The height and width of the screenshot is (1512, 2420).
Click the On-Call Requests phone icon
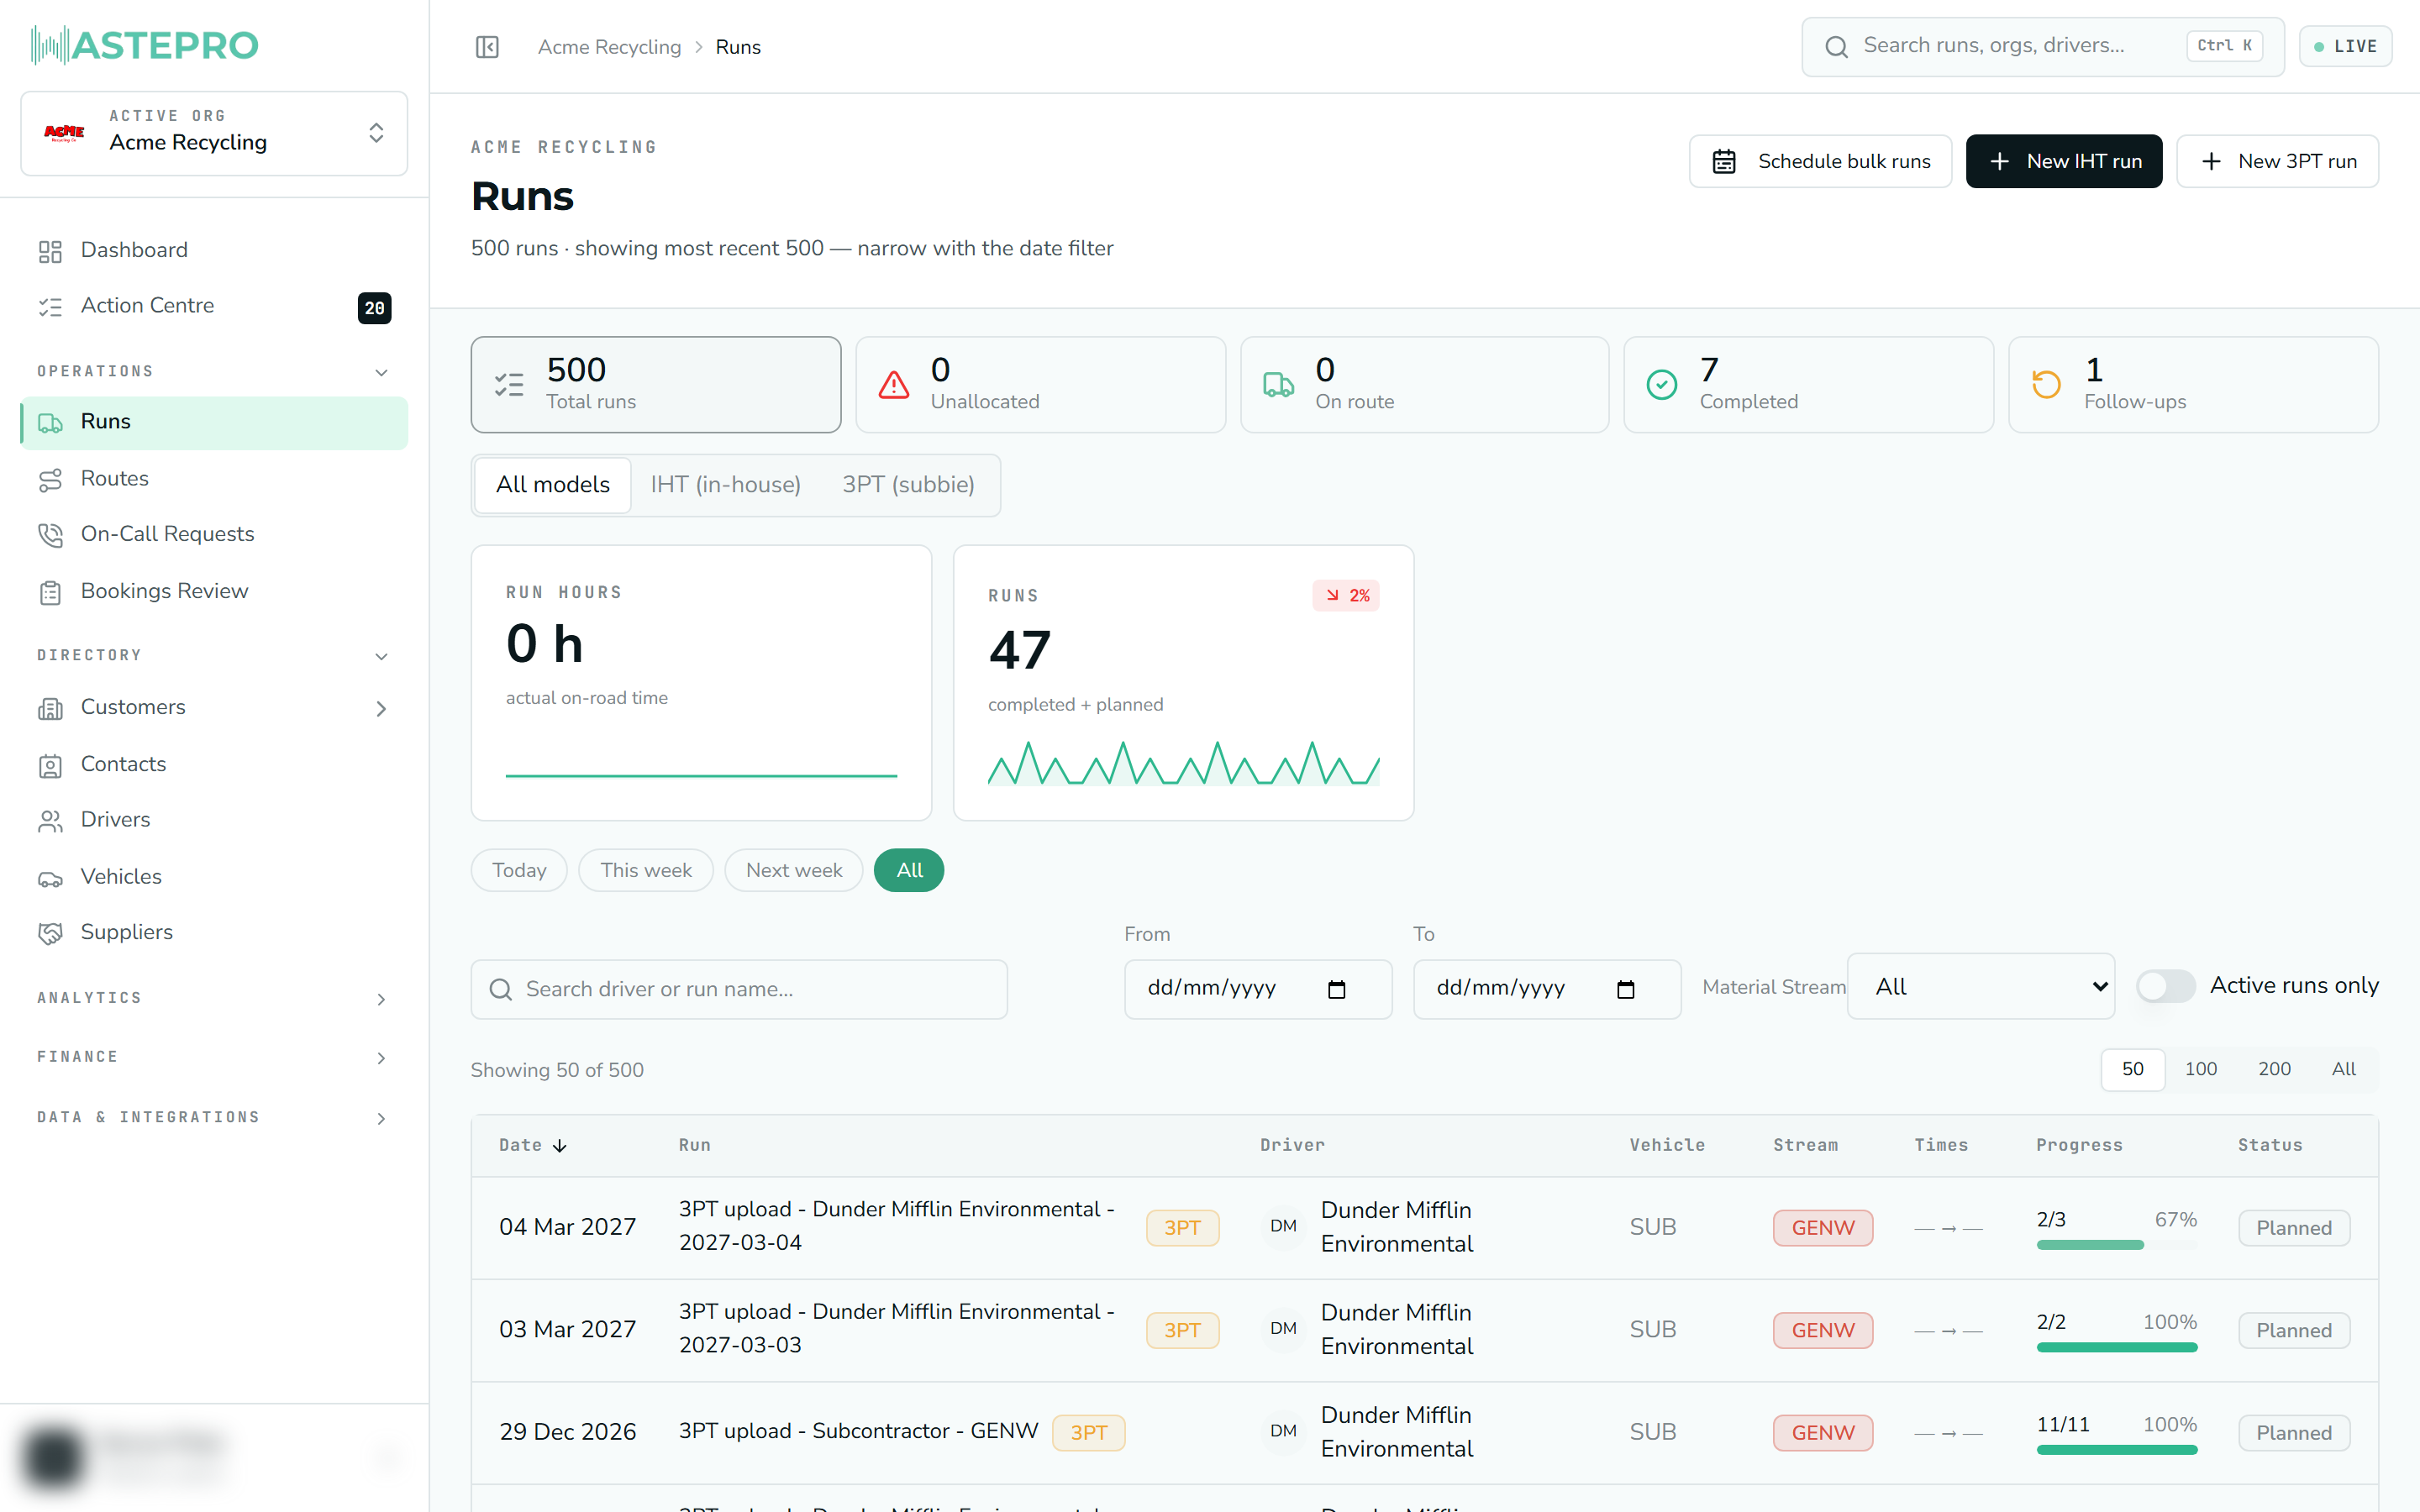pos(50,535)
